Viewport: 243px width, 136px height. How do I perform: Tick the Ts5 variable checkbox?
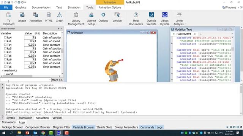pyautogui.click(x=5, y=56)
